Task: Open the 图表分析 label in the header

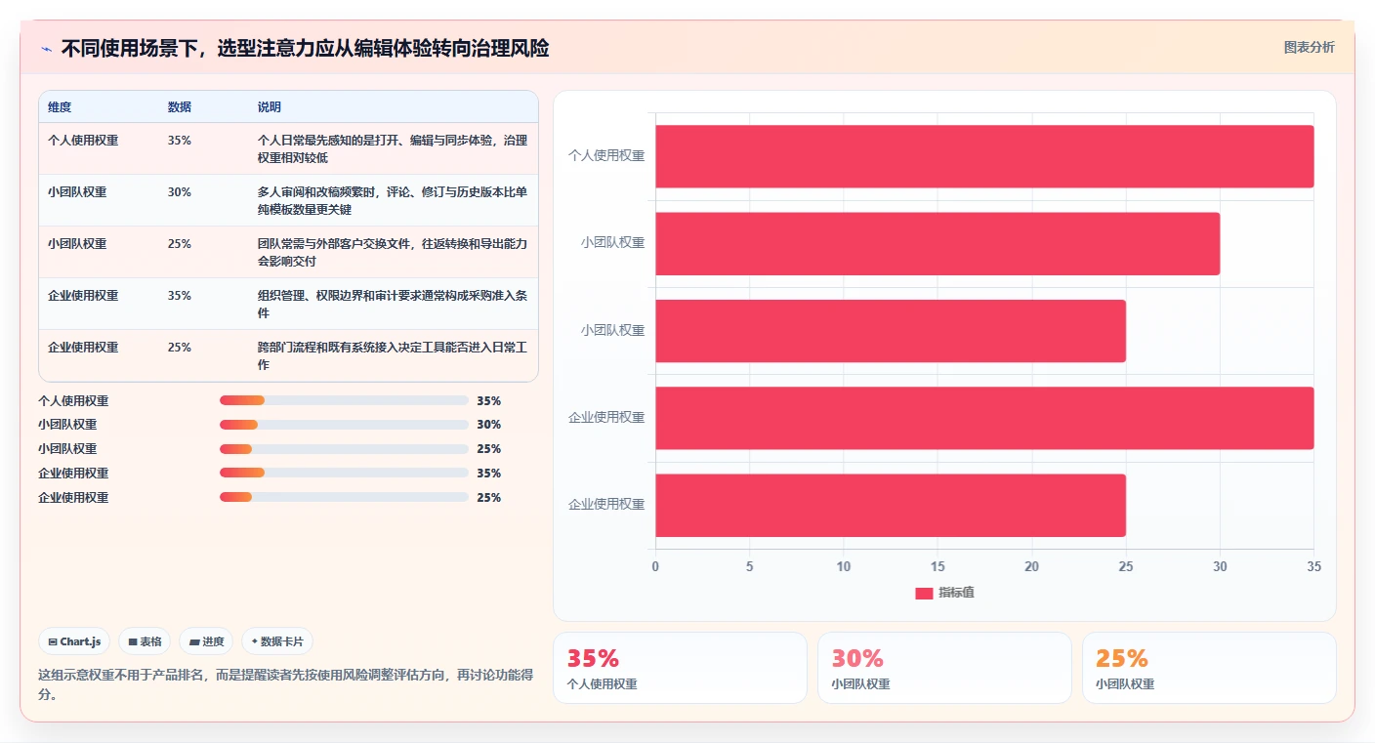Action: 1309,48
